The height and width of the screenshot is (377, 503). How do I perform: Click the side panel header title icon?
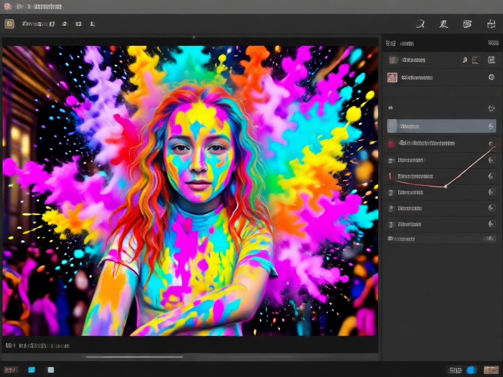coord(391,43)
